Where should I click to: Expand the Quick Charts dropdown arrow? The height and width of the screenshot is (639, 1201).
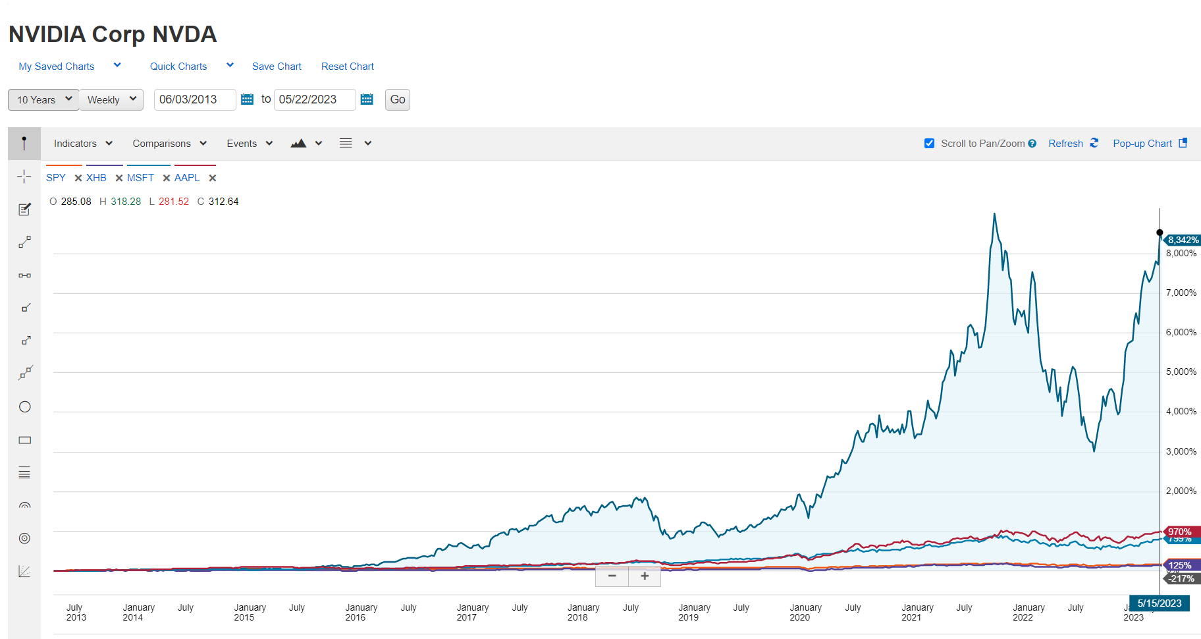pos(230,65)
